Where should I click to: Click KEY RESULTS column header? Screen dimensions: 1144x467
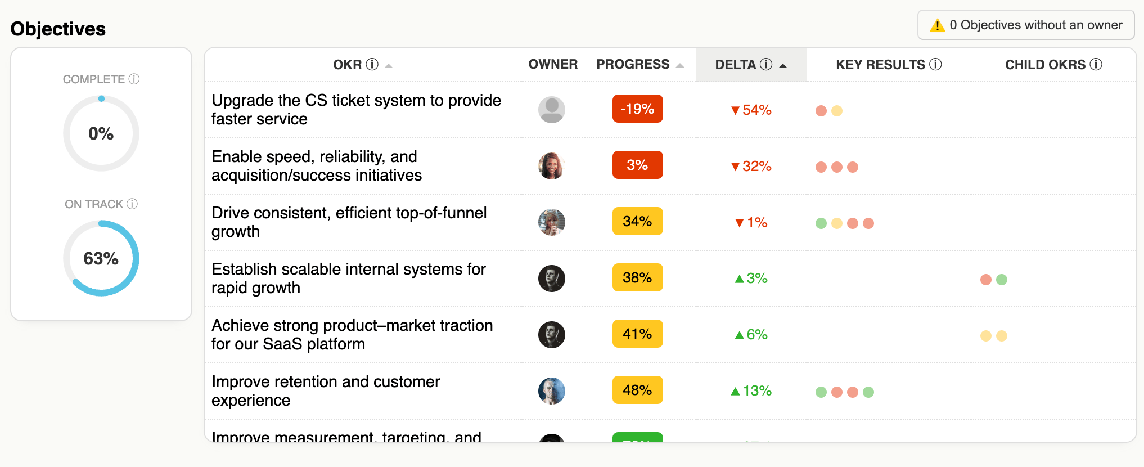(x=880, y=64)
